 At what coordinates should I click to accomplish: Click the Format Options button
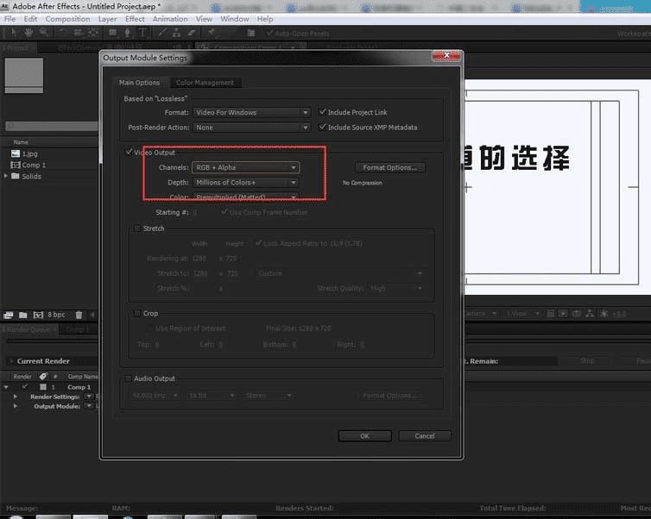point(389,167)
